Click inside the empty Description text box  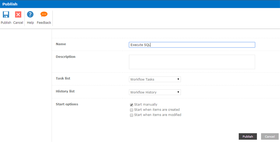pyautogui.click(x=192, y=62)
